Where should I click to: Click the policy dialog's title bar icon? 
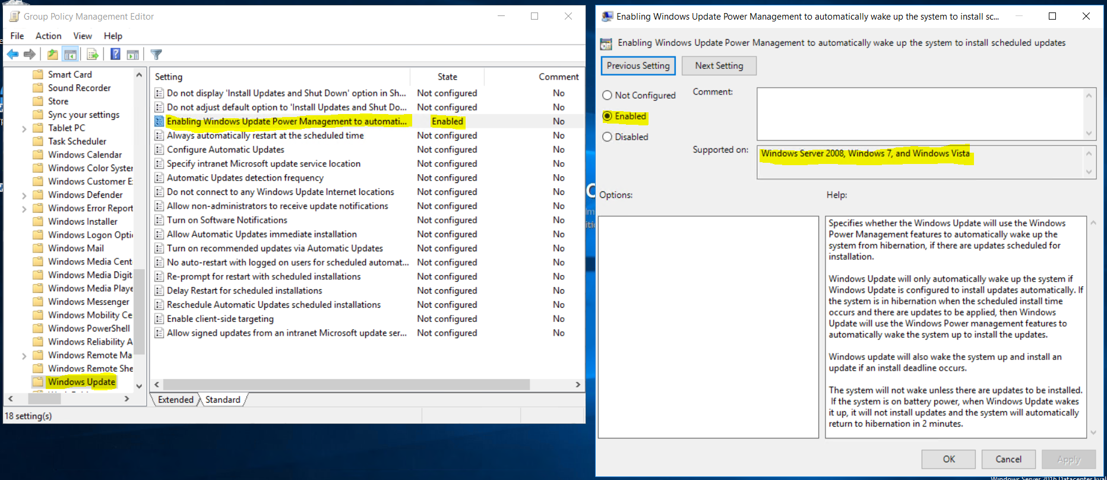click(x=607, y=16)
